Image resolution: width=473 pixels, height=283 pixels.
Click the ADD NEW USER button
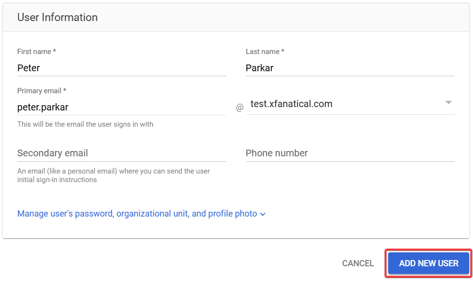click(427, 263)
